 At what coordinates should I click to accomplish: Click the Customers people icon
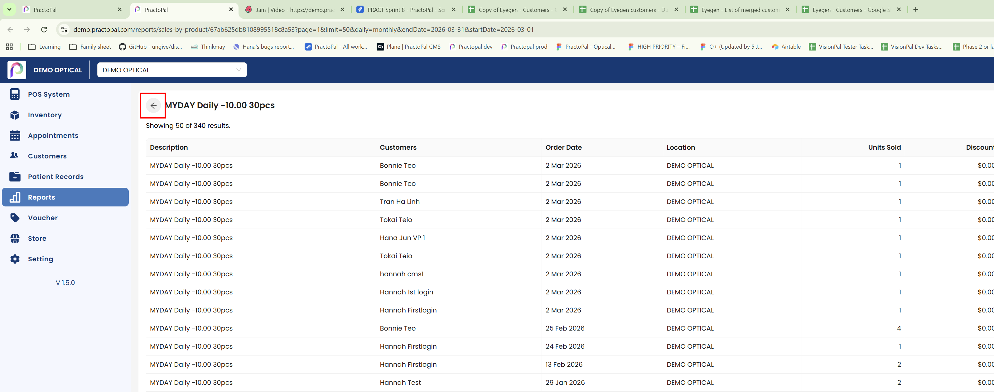point(15,156)
